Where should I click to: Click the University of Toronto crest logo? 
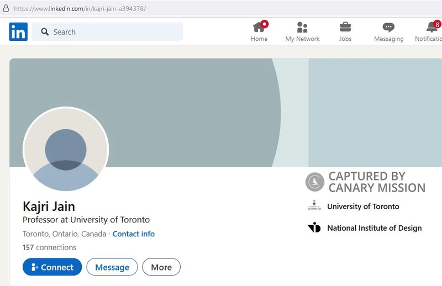[x=314, y=205]
